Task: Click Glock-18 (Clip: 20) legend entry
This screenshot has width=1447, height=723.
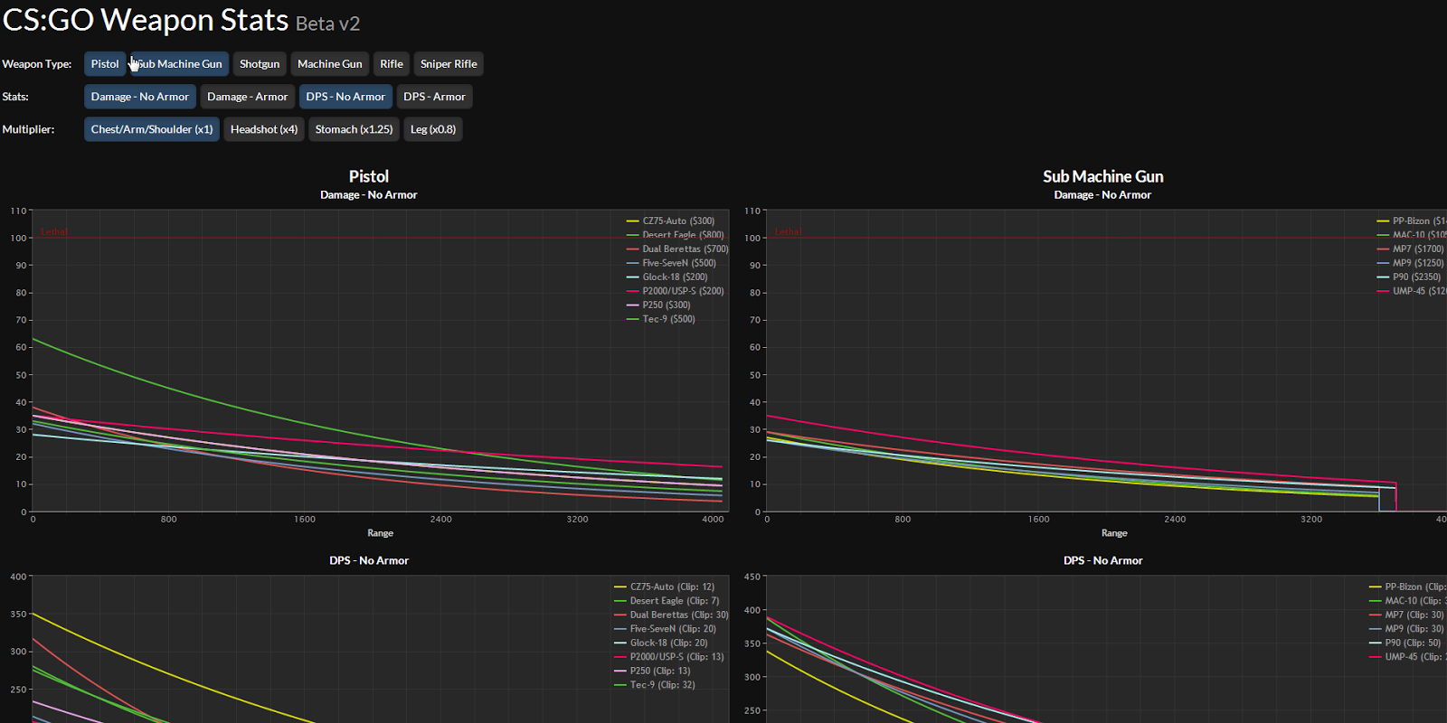Action: tap(660, 643)
